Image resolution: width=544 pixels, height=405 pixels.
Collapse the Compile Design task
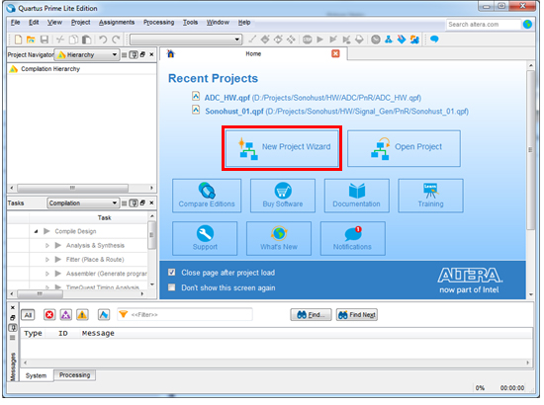point(36,231)
